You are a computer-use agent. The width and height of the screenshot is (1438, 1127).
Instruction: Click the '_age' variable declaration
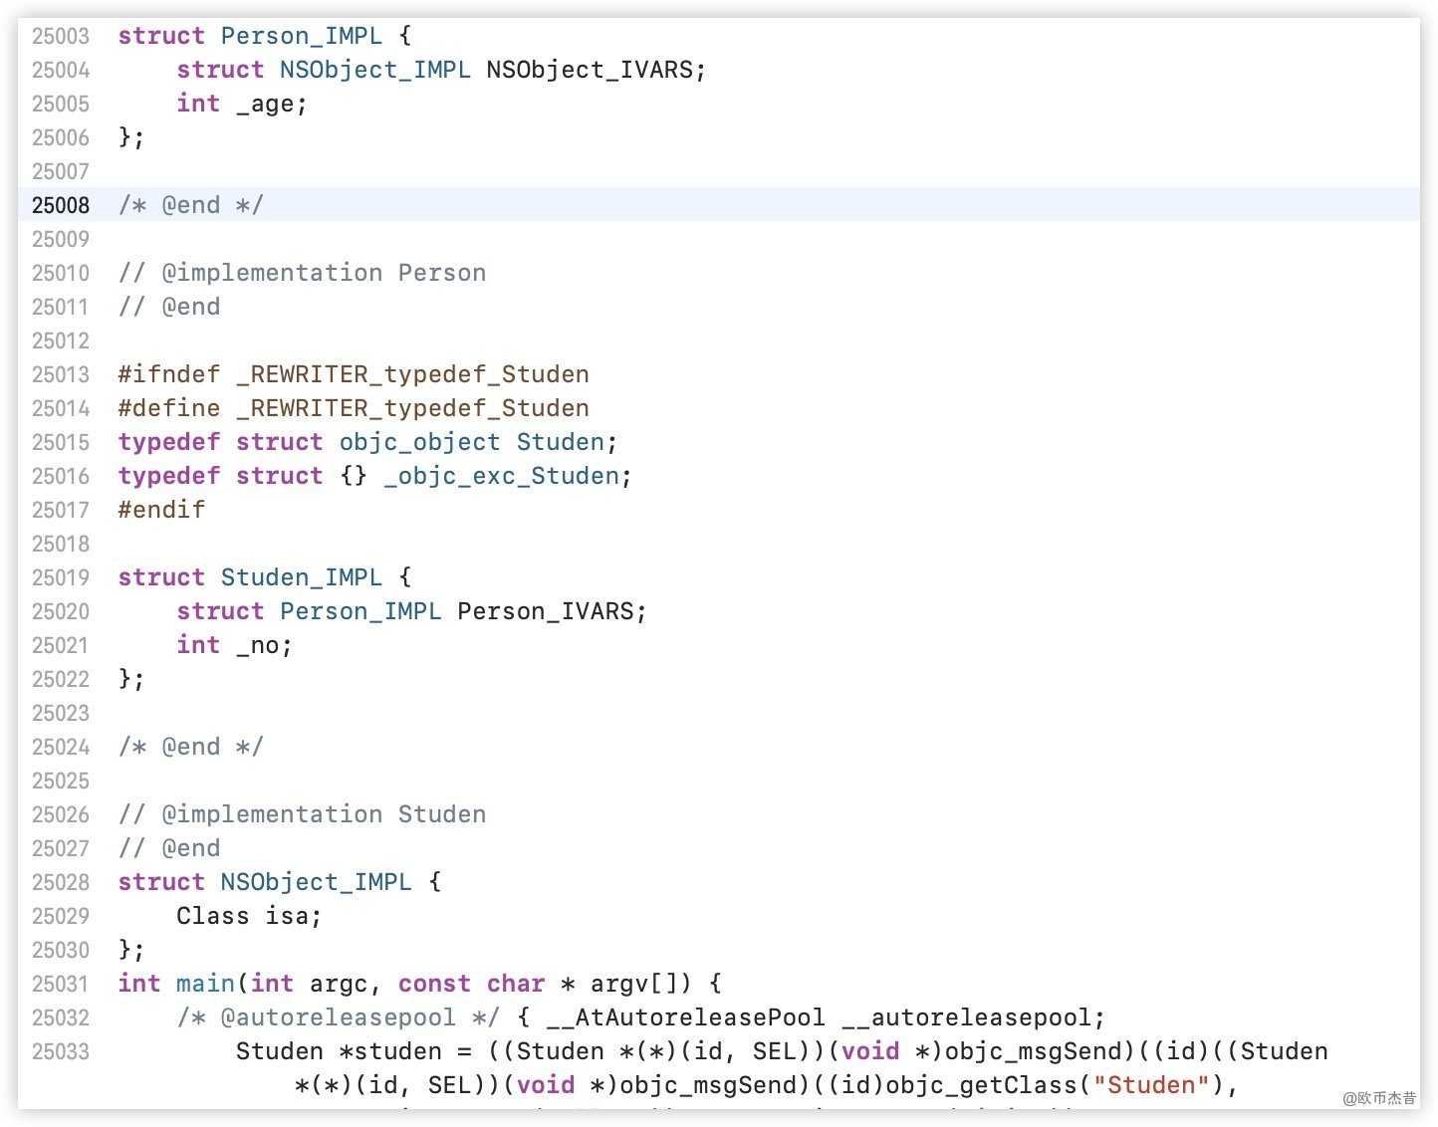(270, 104)
